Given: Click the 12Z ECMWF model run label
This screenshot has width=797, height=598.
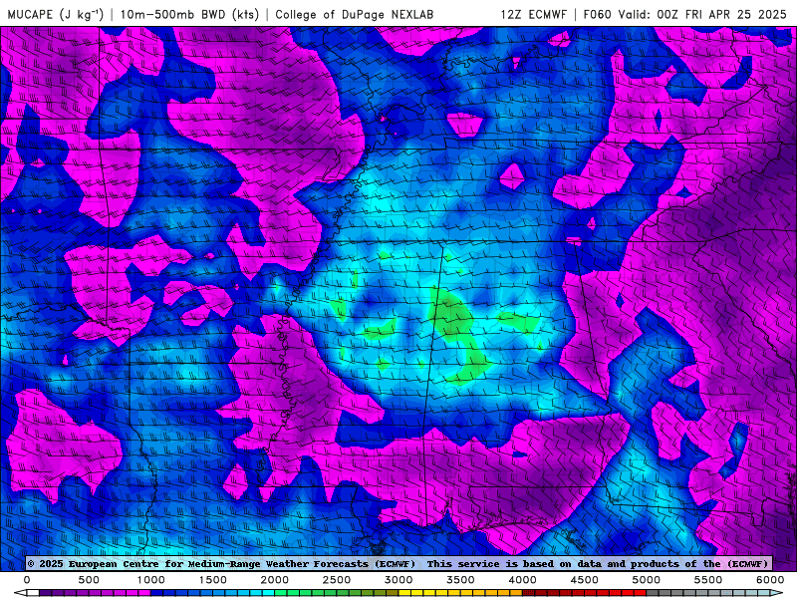Looking at the screenshot, I should pos(533,14).
